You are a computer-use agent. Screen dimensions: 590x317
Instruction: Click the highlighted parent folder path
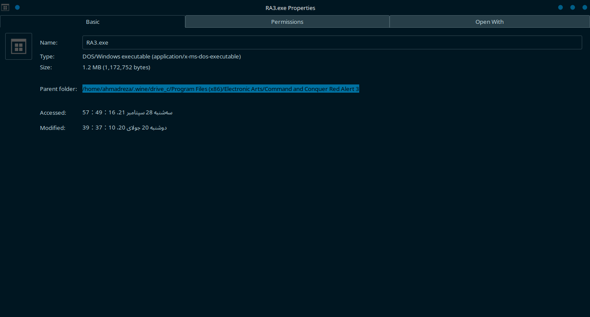(221, 89)
